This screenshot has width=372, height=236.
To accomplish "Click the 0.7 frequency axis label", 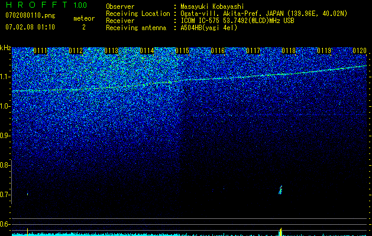I will point(4,195).
